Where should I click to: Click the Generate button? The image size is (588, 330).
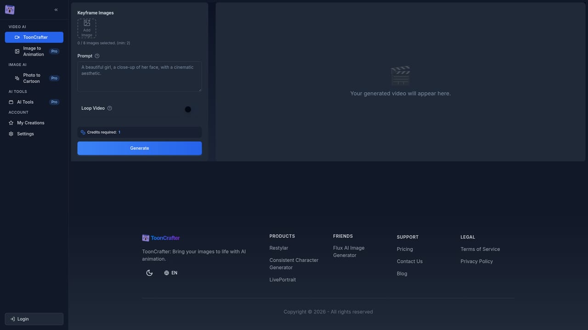coord(140,148)
